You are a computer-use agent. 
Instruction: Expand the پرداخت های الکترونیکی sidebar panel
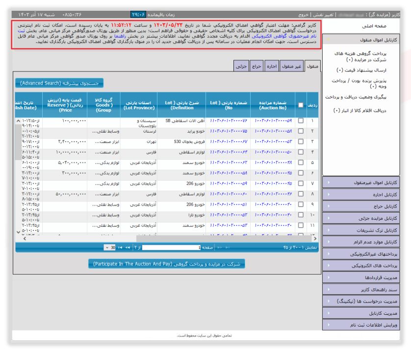361,265
